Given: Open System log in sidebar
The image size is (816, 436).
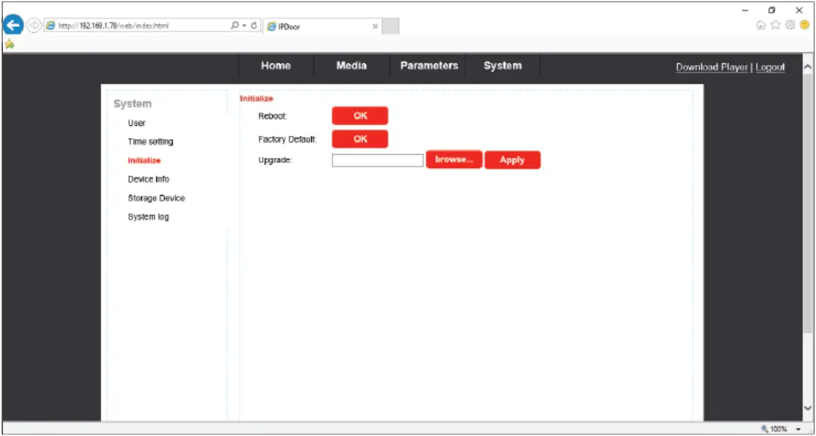Looking at the screenshot, I should 148,217.
